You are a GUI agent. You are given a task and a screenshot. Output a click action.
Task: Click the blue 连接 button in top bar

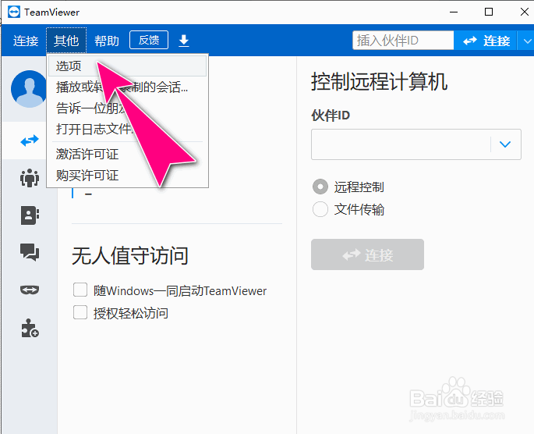(486, 41)
